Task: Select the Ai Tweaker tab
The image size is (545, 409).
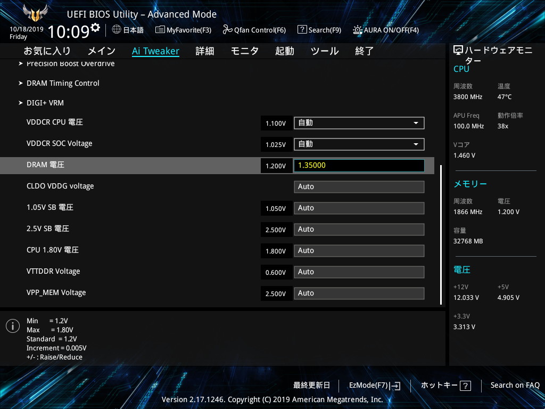Action: click(156, 51)
